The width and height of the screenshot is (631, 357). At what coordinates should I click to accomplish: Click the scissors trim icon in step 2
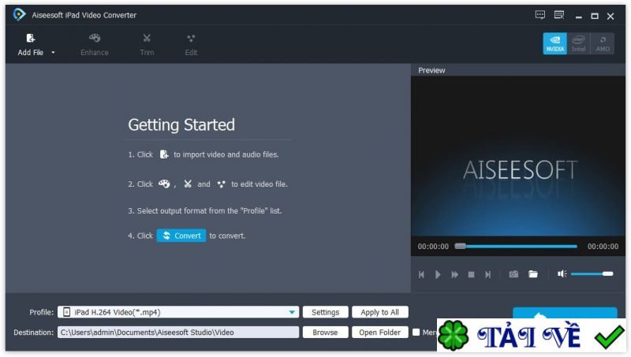click(188, 184)
